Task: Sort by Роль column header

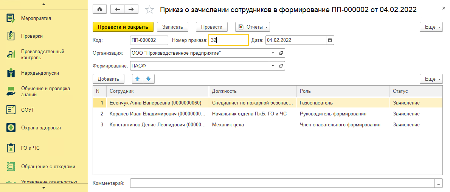Action: 343,91
